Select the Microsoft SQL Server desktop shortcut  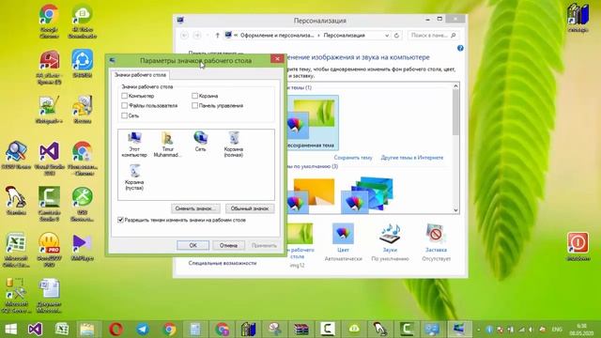point(16,295)
